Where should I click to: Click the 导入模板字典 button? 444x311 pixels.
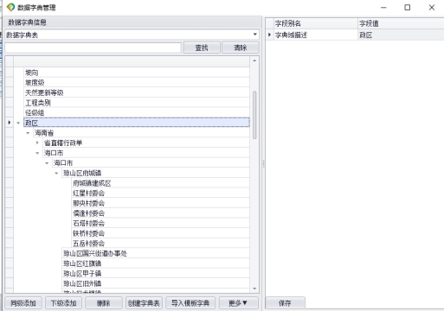(190, 303)
